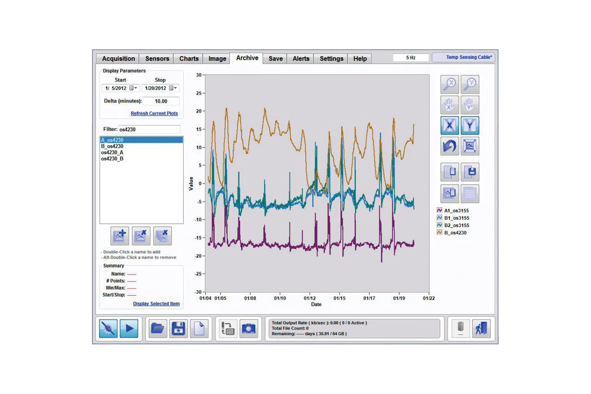Click the B2_os3155 legend color swatch

tap(440, 225)
